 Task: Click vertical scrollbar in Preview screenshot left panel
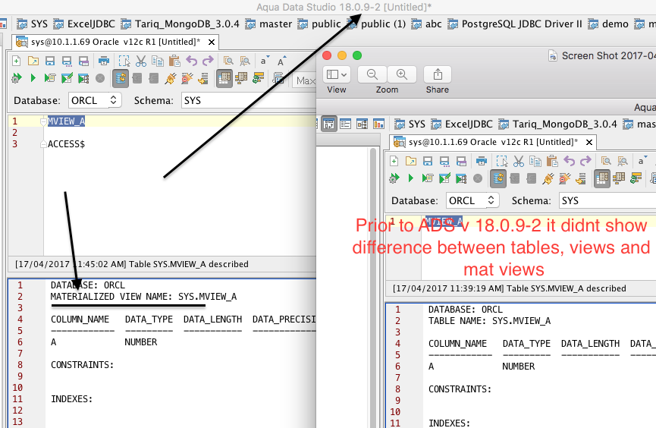(373, 287)
